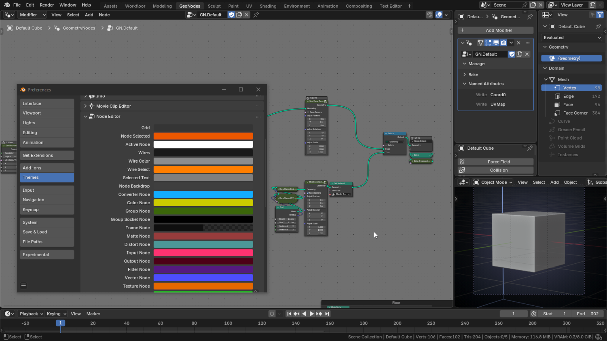Expand the Movie Clip Editor theme section
607x341 pixels.
coord(85,106)
